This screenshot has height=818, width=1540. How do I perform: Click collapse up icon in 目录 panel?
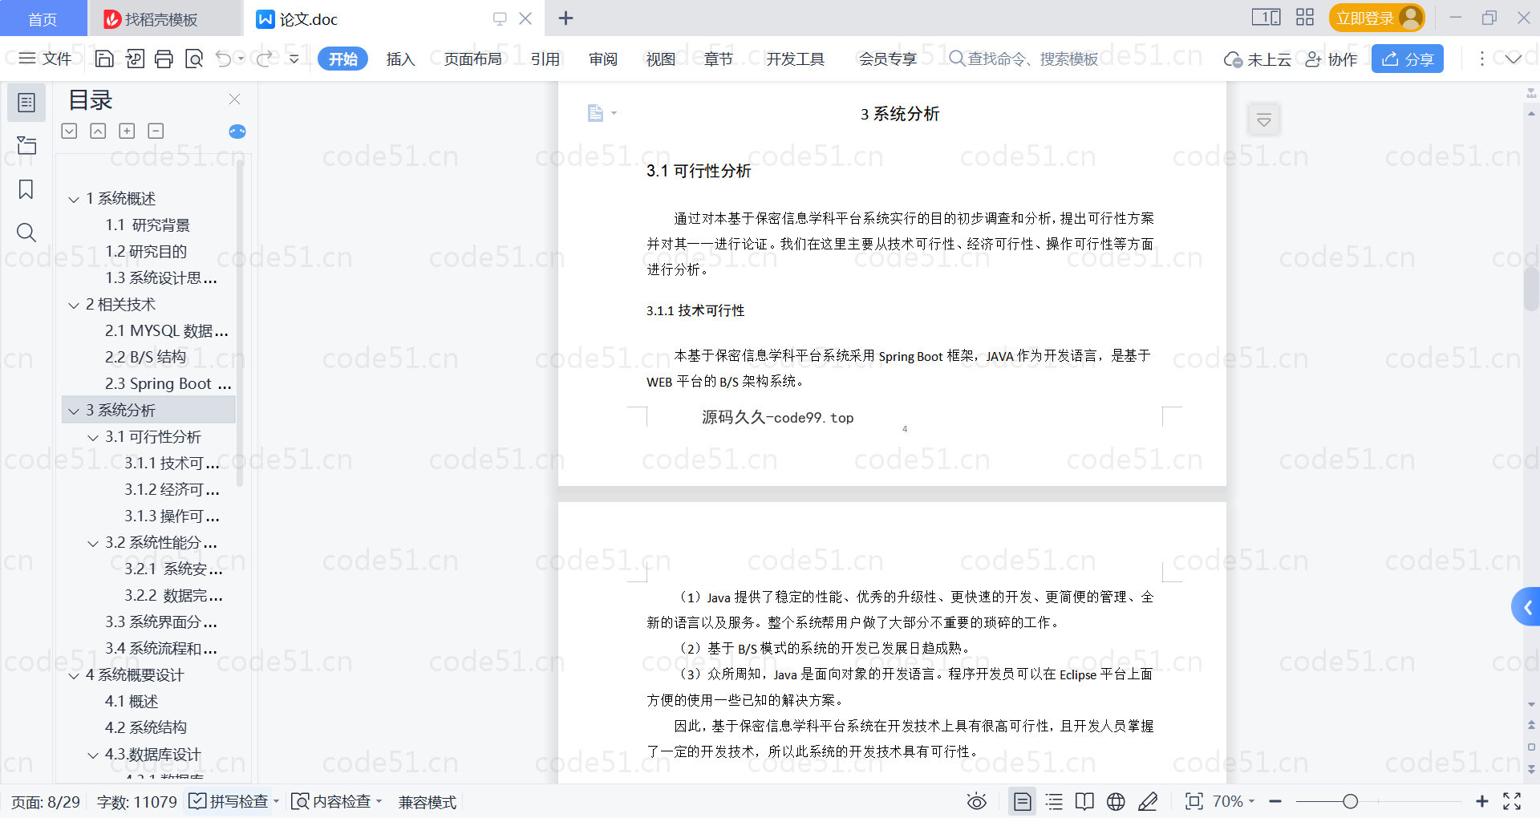pyautogui.click(x=98, y=131)
